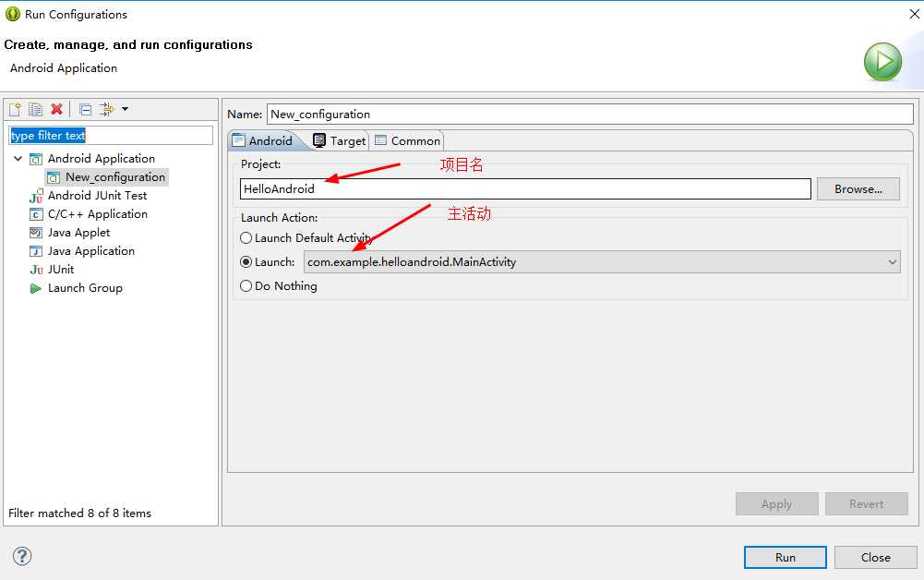
Task: Select the Do Nothing radio option
Action: 246,286
